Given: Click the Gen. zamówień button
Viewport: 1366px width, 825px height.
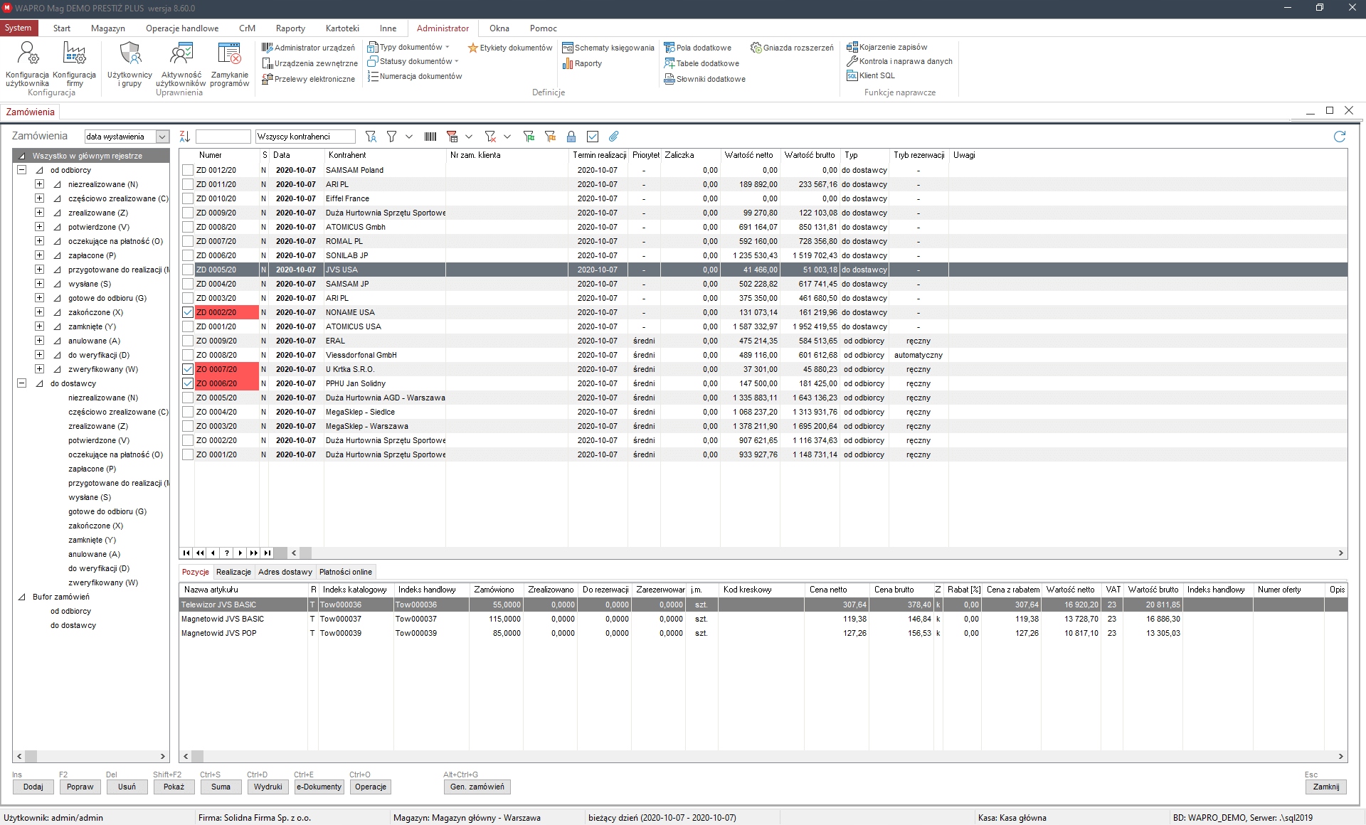Looking at the screenshot, I should tap(477, 787).
